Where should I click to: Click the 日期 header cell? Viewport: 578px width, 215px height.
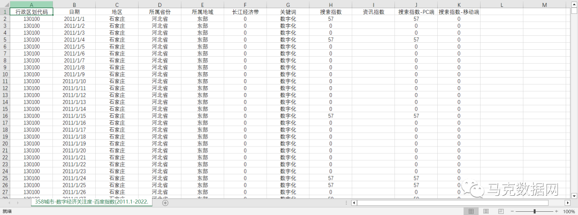(x=74, y=12)
